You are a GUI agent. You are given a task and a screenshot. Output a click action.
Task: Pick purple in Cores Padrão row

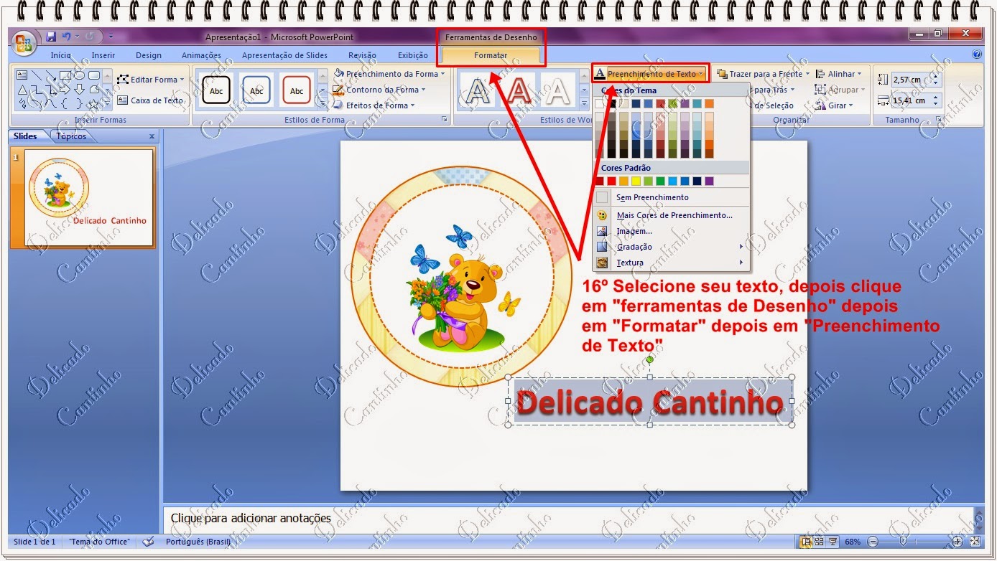pos(709,181)
